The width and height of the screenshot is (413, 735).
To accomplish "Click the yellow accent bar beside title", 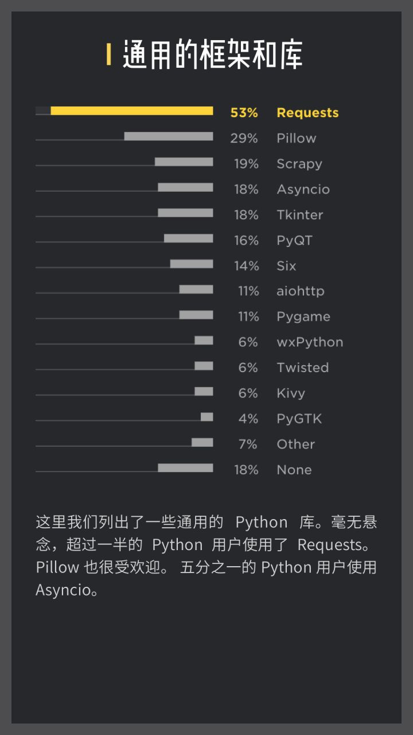I will [108, 55].
